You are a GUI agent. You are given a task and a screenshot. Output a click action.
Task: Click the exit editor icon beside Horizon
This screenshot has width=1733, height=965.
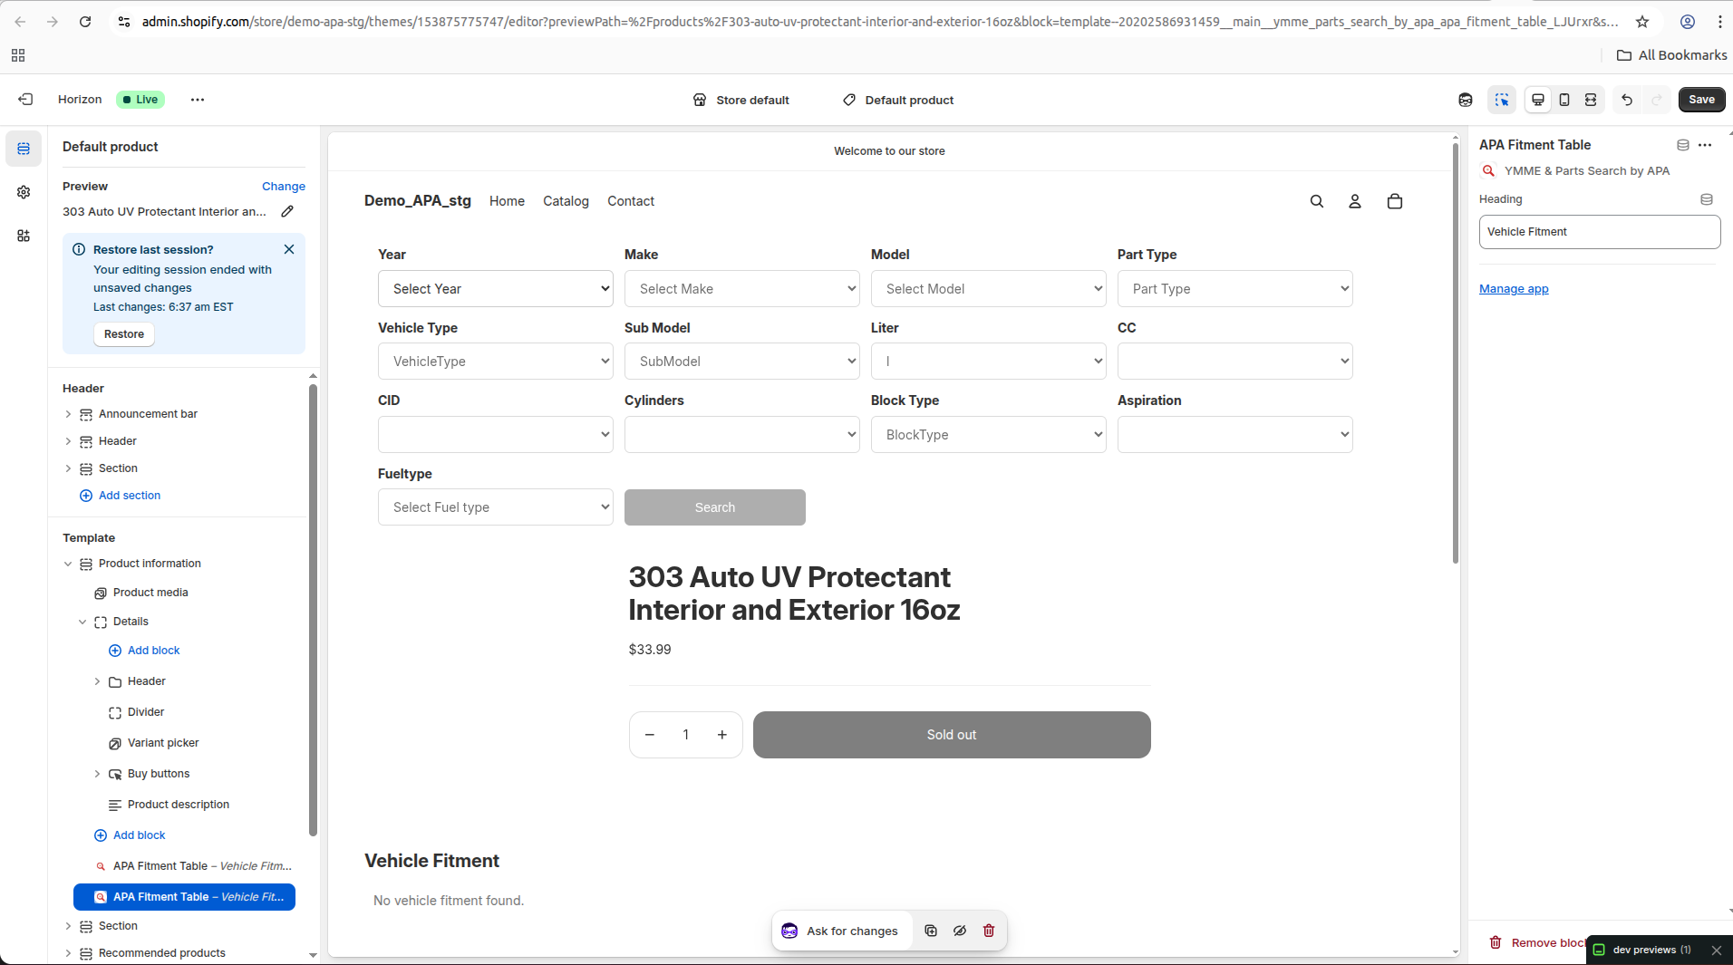[25, 100]
